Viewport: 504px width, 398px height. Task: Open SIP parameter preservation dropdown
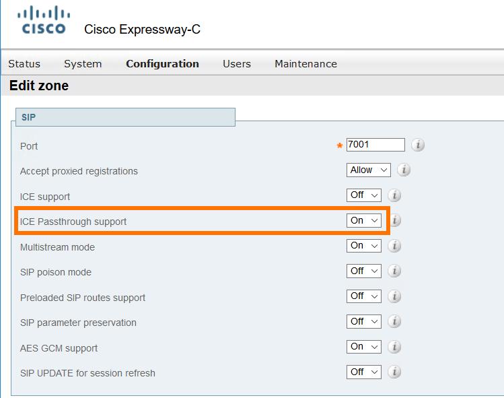pos(364,321)
